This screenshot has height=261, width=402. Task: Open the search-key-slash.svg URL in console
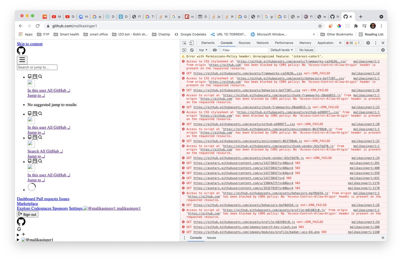pos(245,227)
